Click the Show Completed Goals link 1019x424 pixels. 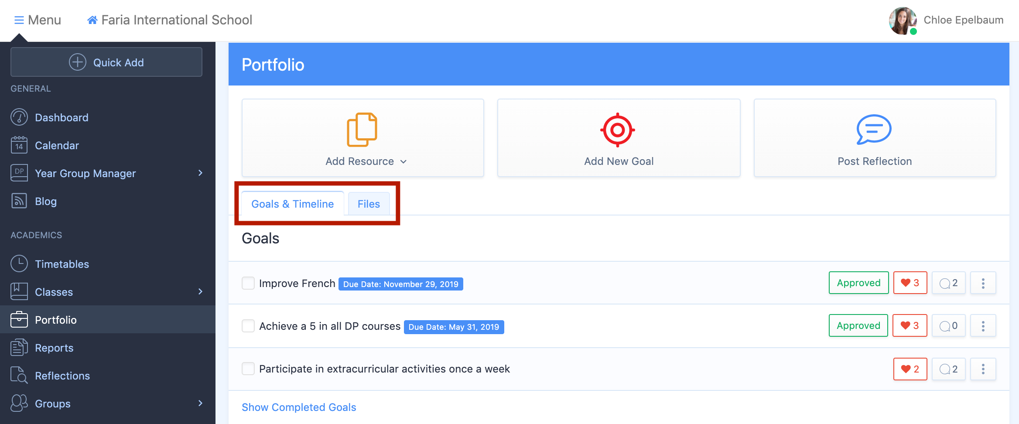(299, 407)
